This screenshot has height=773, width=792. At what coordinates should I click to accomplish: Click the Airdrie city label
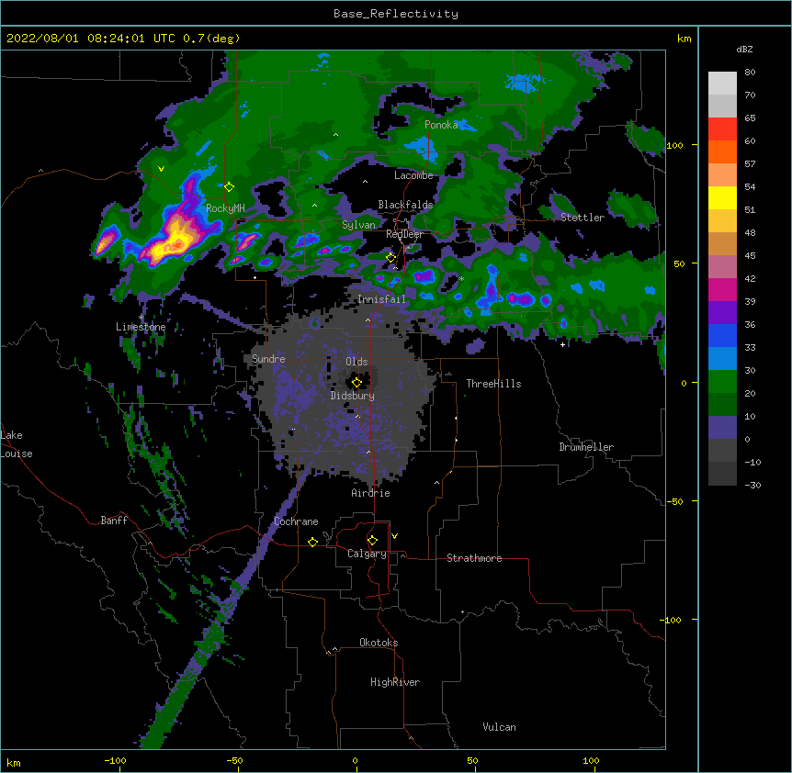[371, 493]
